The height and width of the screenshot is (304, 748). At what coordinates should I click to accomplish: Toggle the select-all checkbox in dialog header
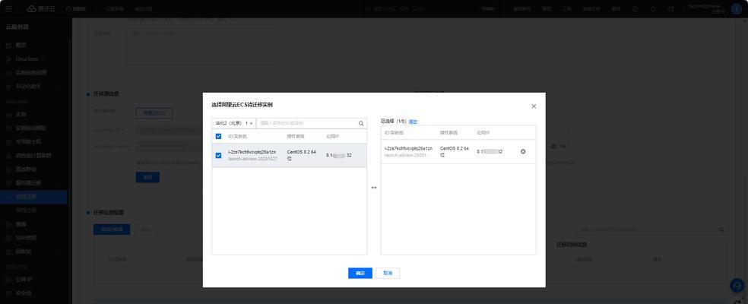(x=218, y=137)
